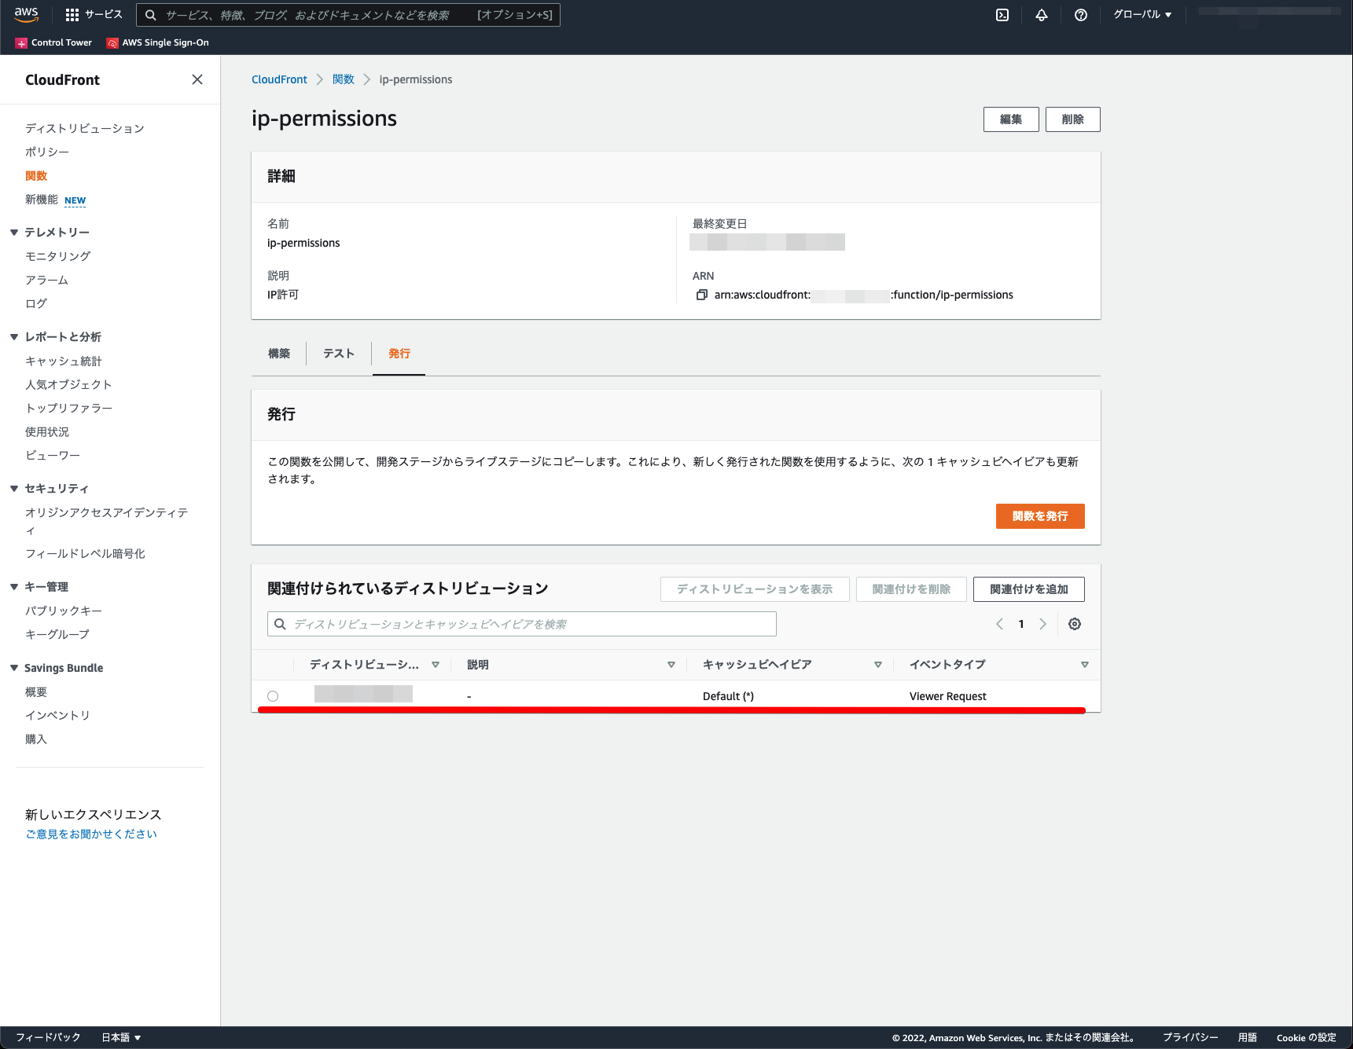The image size is (1353, 1049).
Task: Sort by イベントタイプ column arrow
Action: pos(1085,665)
